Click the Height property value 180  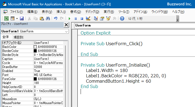[48, 83]
